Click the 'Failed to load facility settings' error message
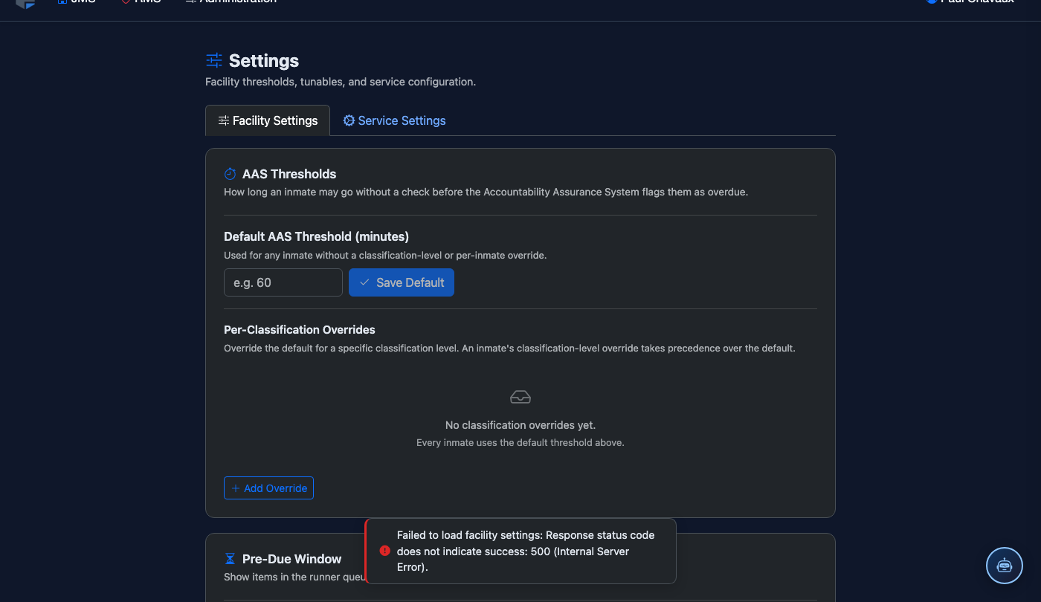The height and width of the screenshot is (602, 1041). [526, 551]
